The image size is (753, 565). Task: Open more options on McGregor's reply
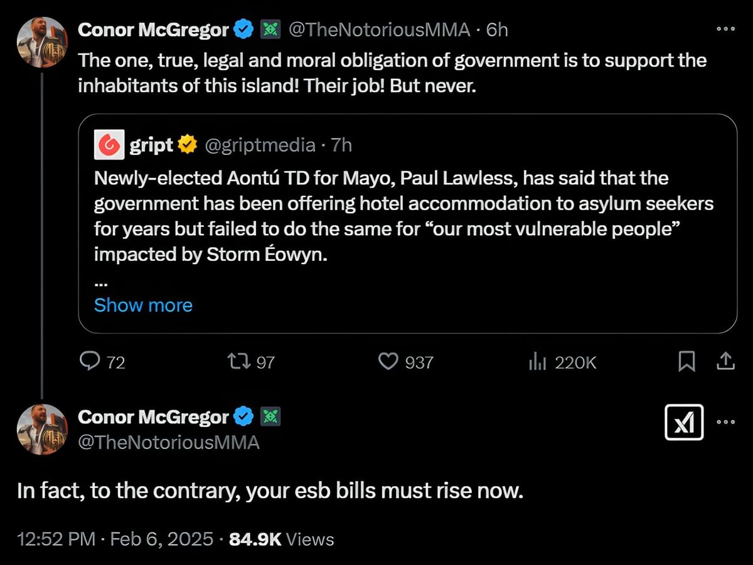pyautogui.click(x=726, y=423)
